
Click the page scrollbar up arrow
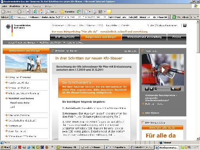coord(198,21)
